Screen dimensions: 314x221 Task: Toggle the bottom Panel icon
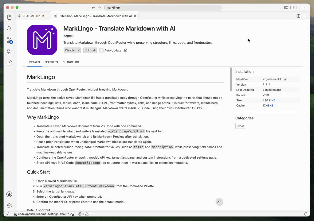coord(298,8)
